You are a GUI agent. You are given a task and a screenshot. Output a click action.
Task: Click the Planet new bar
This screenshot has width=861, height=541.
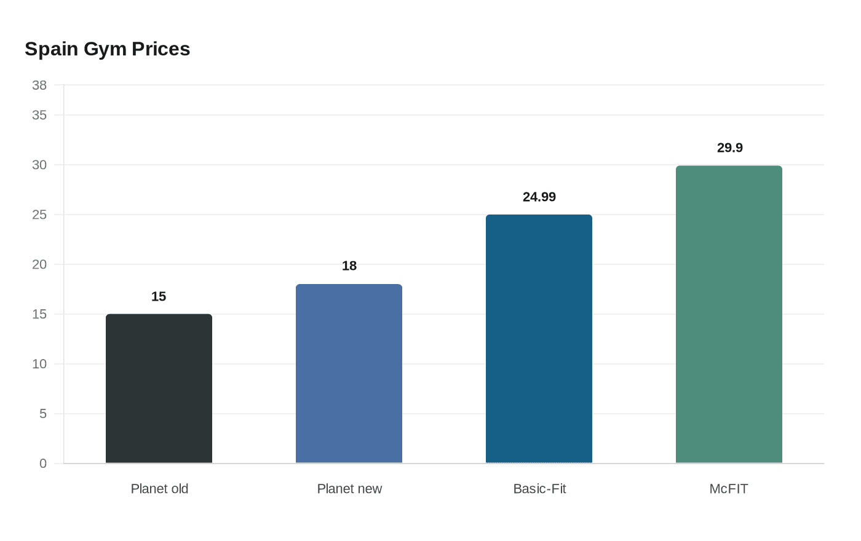tap(349, 374)
